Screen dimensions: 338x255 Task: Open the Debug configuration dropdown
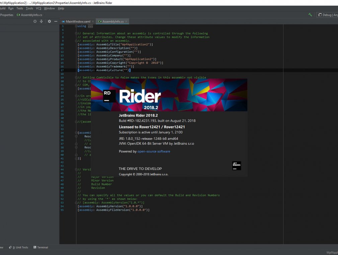[327, 15]
